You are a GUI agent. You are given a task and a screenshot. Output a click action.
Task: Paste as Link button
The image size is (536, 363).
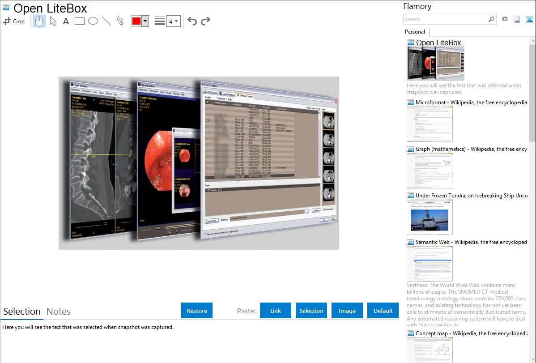coord(276,311)
